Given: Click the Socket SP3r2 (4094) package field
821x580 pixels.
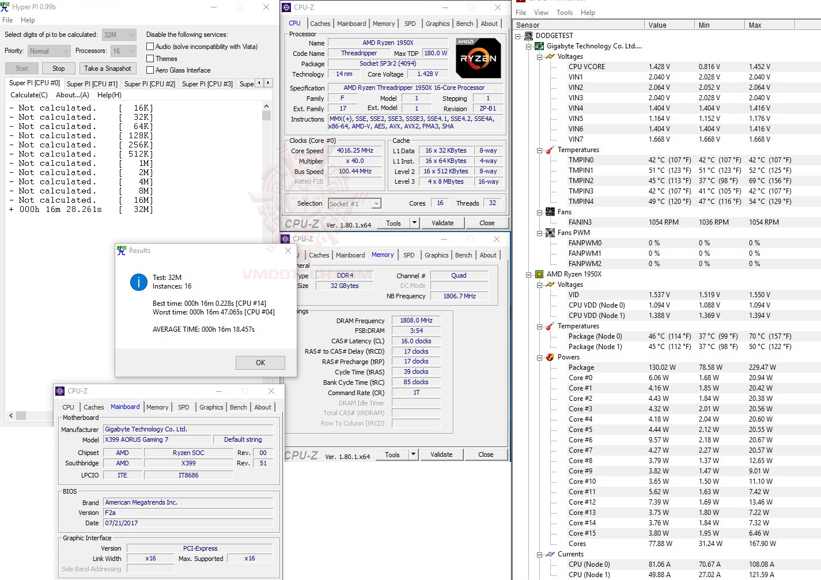Looking at the screenshot, I should (388, 63).
